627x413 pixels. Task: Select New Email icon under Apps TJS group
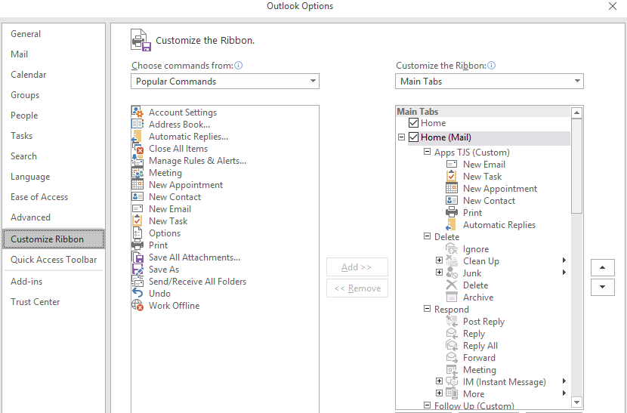pyautogui.click(x=452, y=165)
